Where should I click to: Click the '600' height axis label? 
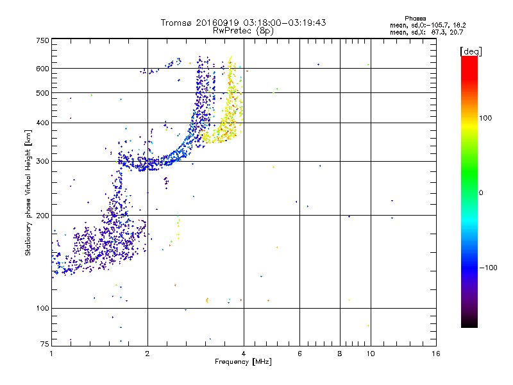point(42,69)
